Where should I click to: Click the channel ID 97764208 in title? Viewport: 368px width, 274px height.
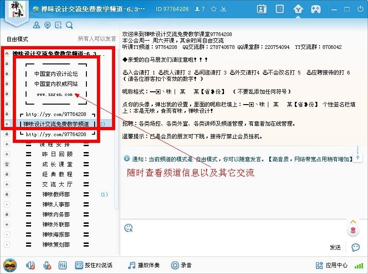(172, 9)
